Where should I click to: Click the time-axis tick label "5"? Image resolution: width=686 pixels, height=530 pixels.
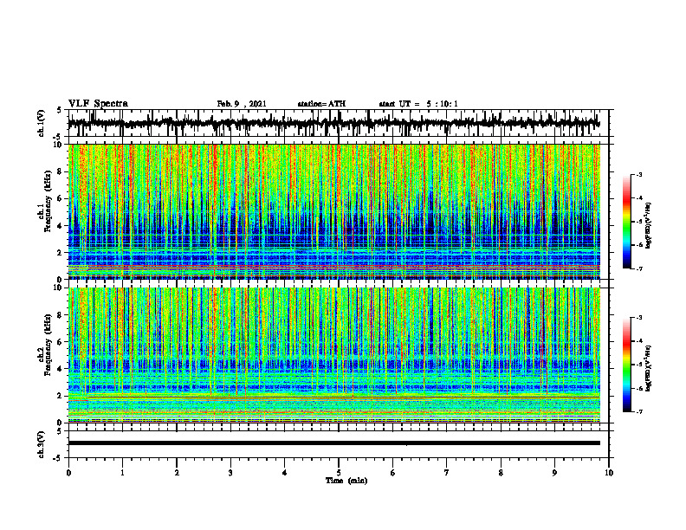[339, 473]
